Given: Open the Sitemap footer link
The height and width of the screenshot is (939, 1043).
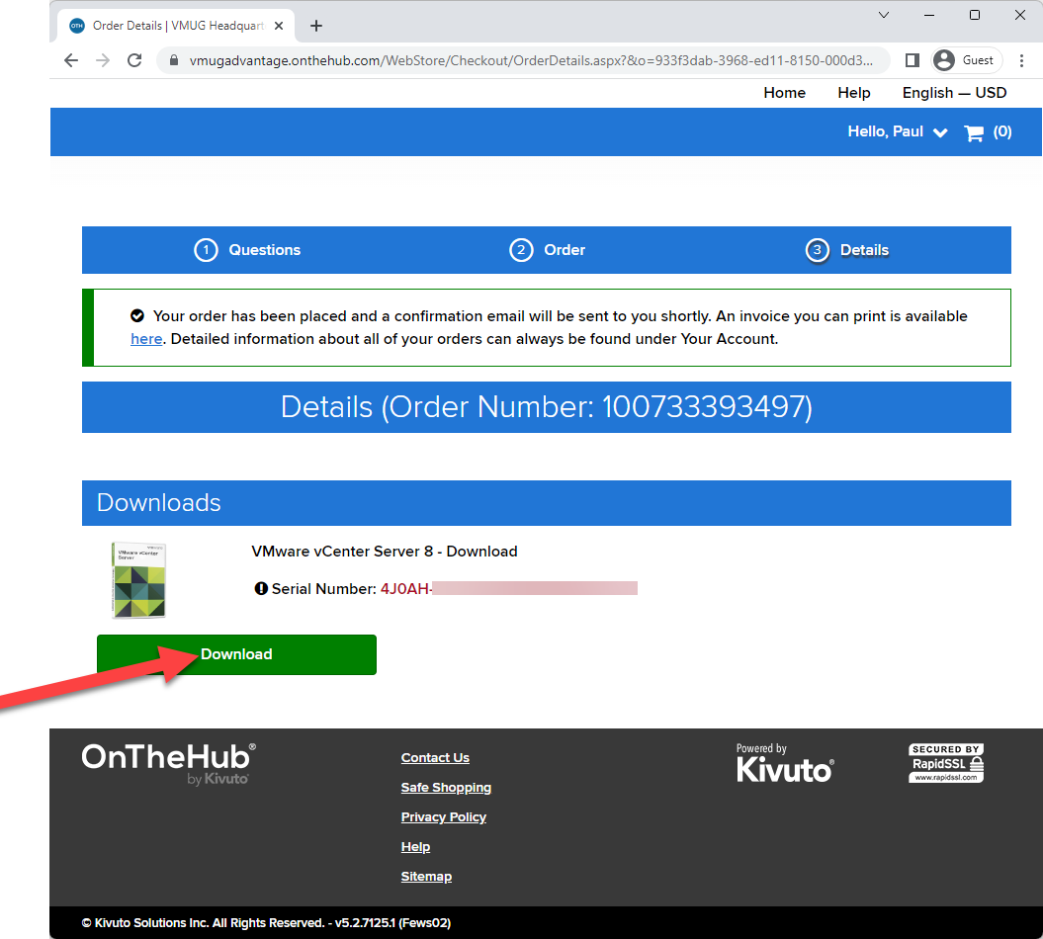Looking at the screenshot, I should (x=426, y=877).
